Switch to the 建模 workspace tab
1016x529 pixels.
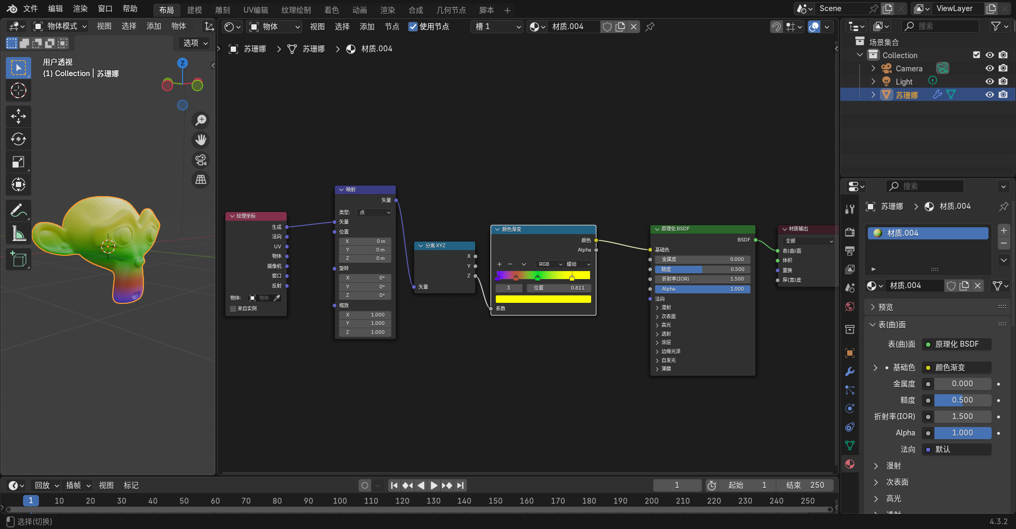tap(194, 10)
